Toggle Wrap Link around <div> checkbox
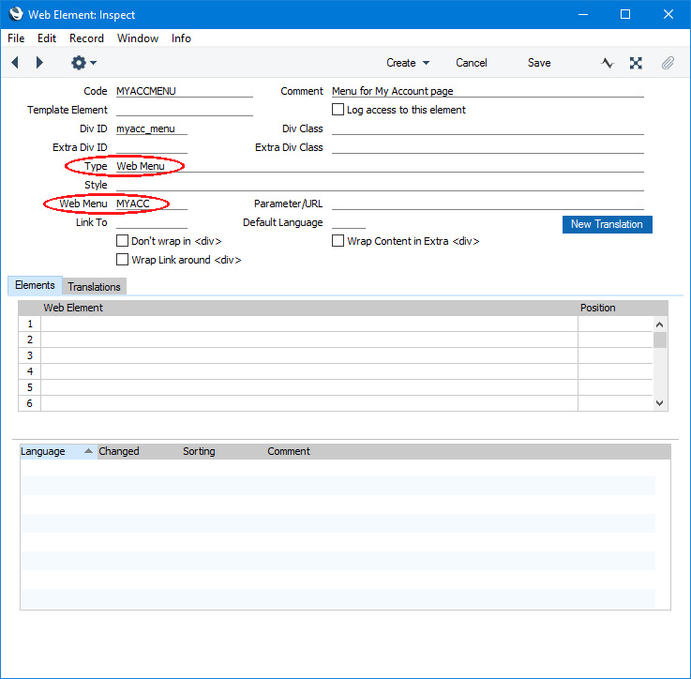Image resolution: width=691 pixels, height=679 pixels. (122, 259)
